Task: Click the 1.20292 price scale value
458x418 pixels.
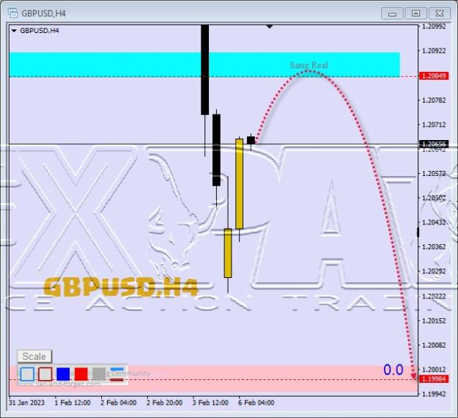Action: click(x=434, y=271)
